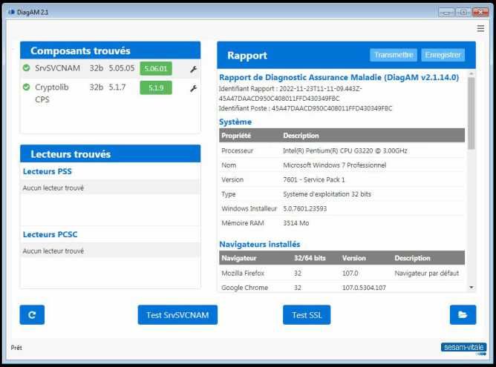This screenshot has height=367, width=496.
Task: Click the Lecteurs trouvés panel header
Action: (x=110, y=153)
